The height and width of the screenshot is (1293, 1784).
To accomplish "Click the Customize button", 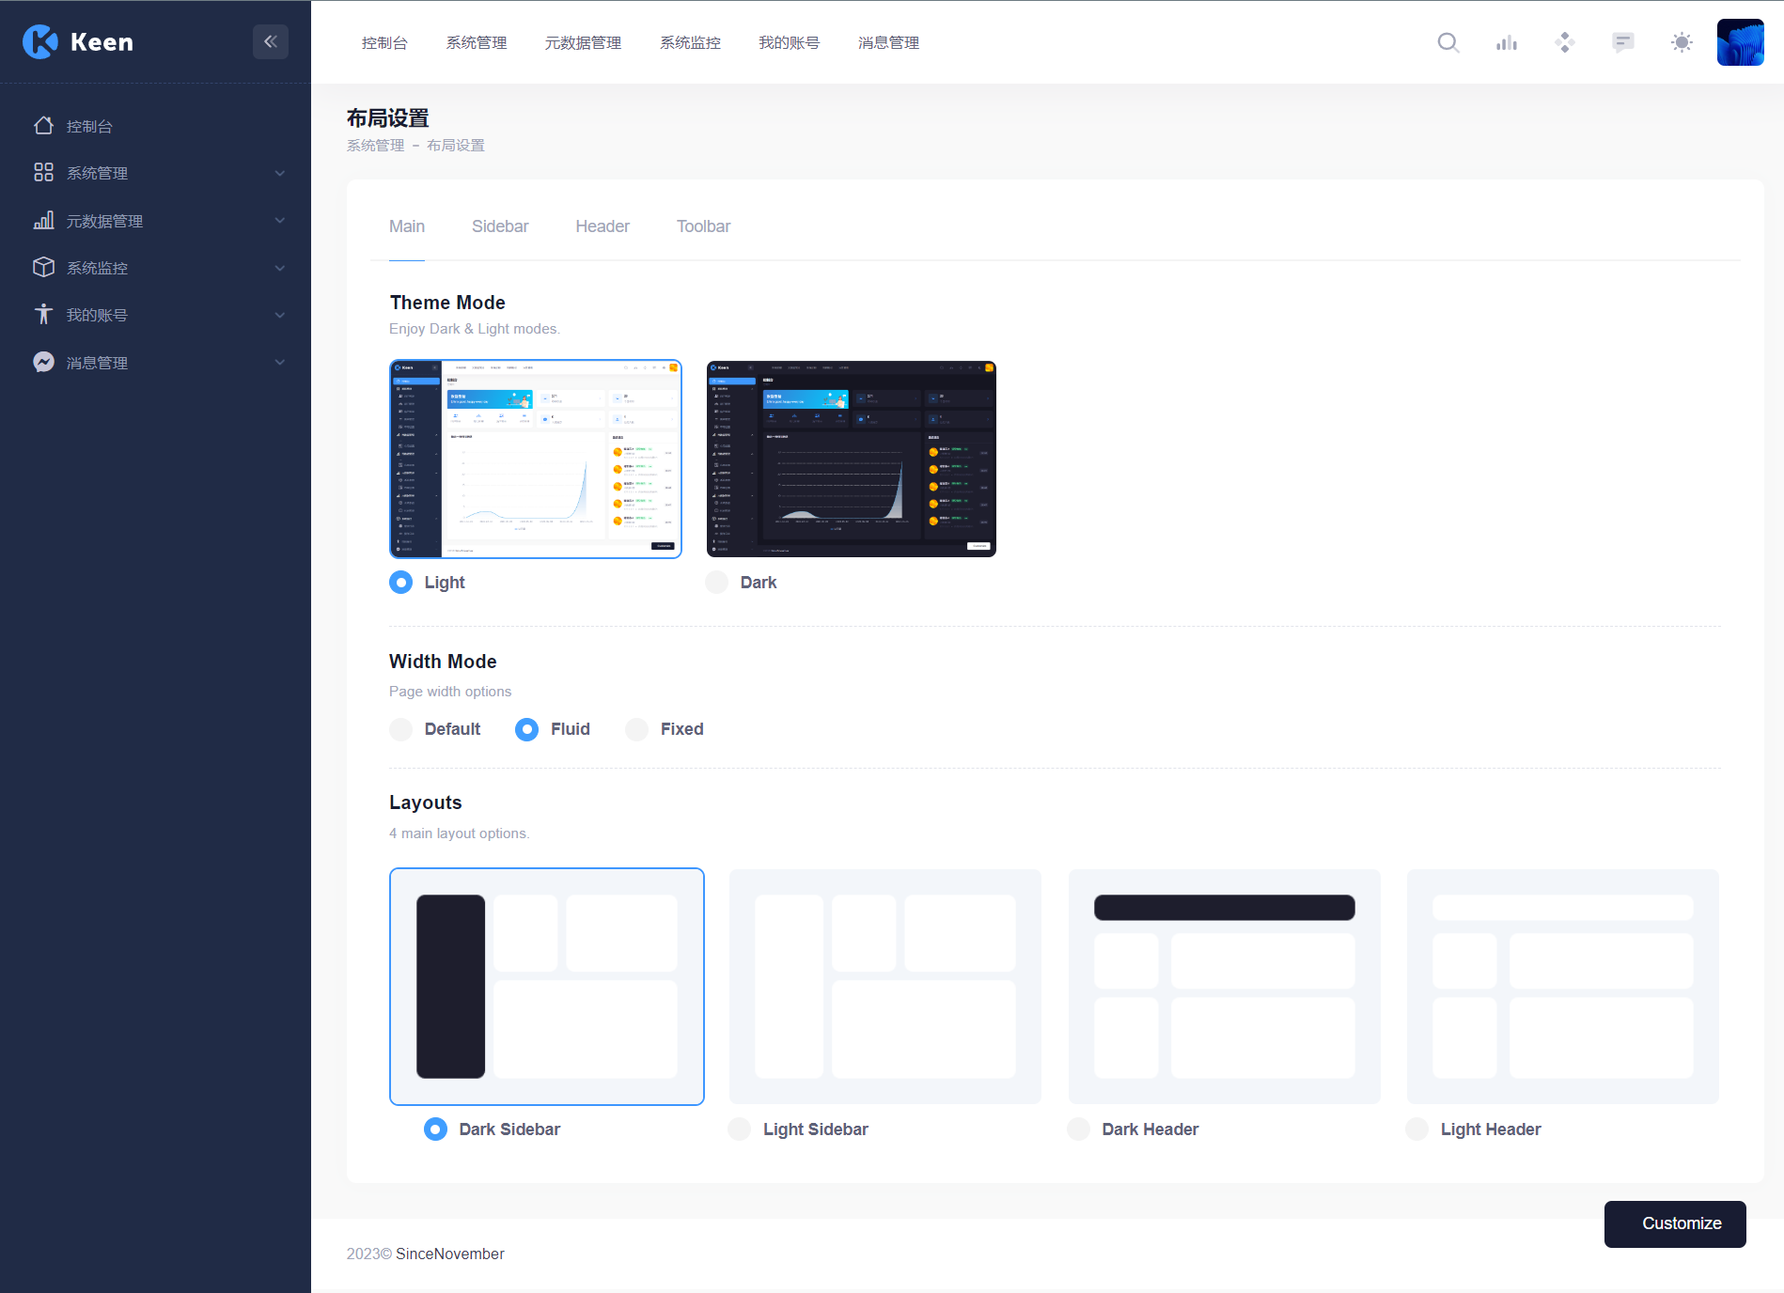I will click(1675, 1223).
